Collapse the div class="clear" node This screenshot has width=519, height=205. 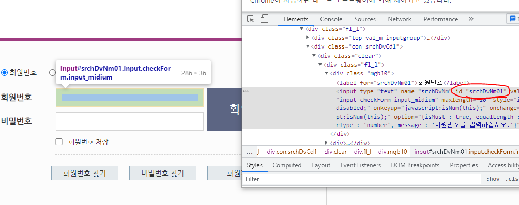[314, 56]
